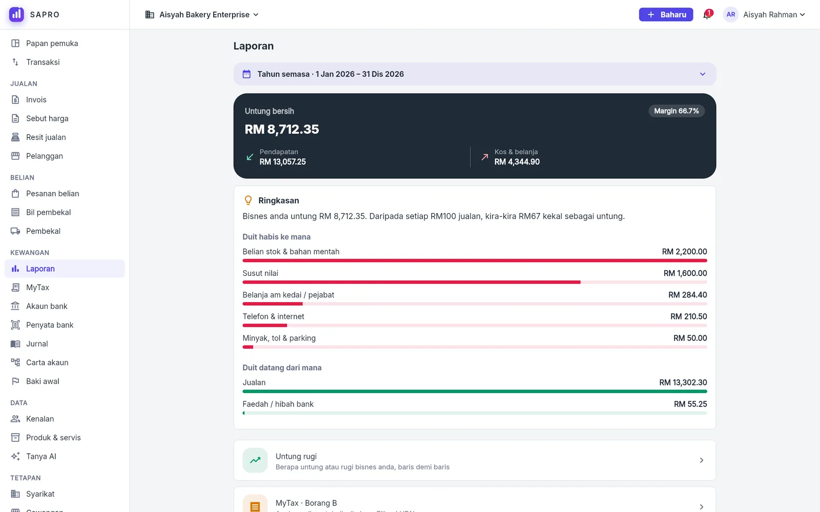Click the Baki awal flag icon

[15, 381]
